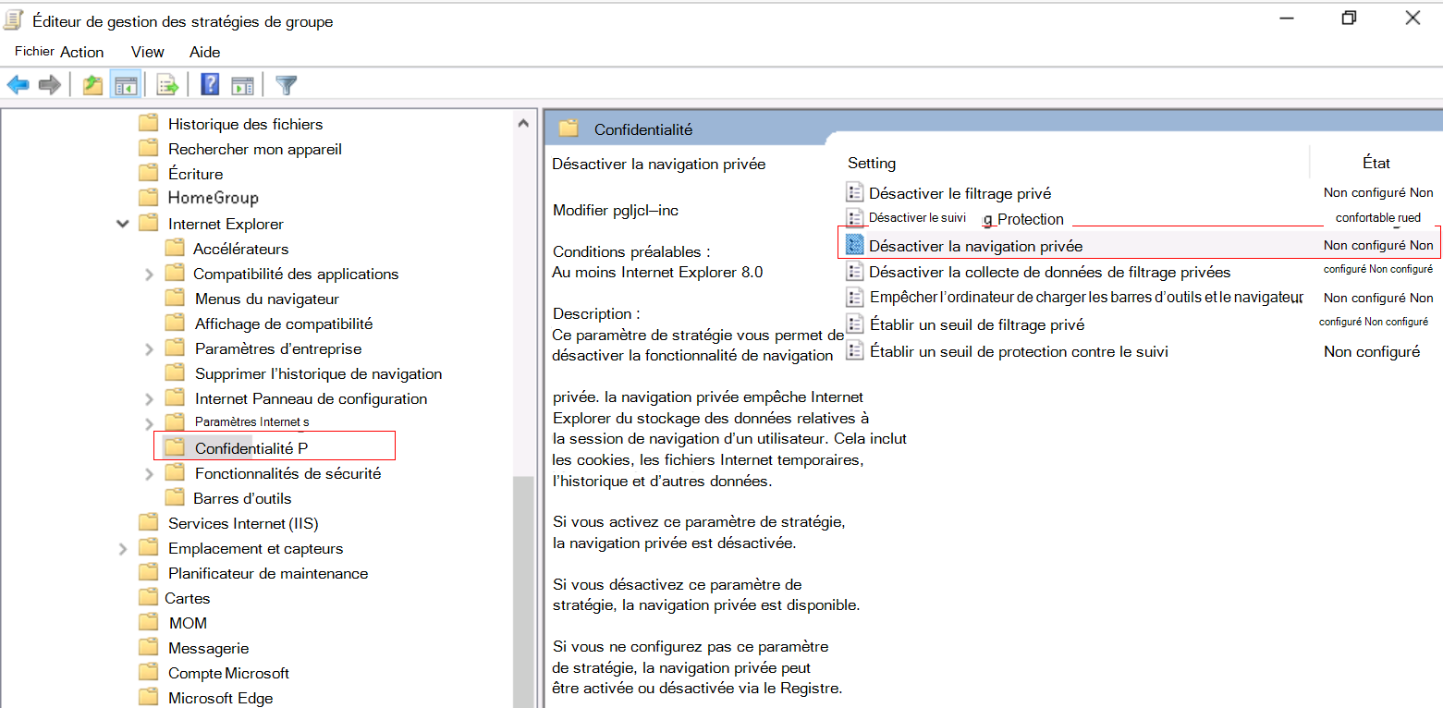Click the Forward navigation arrow
This screenshot has height=708, width=1443.
pos(48,84)
